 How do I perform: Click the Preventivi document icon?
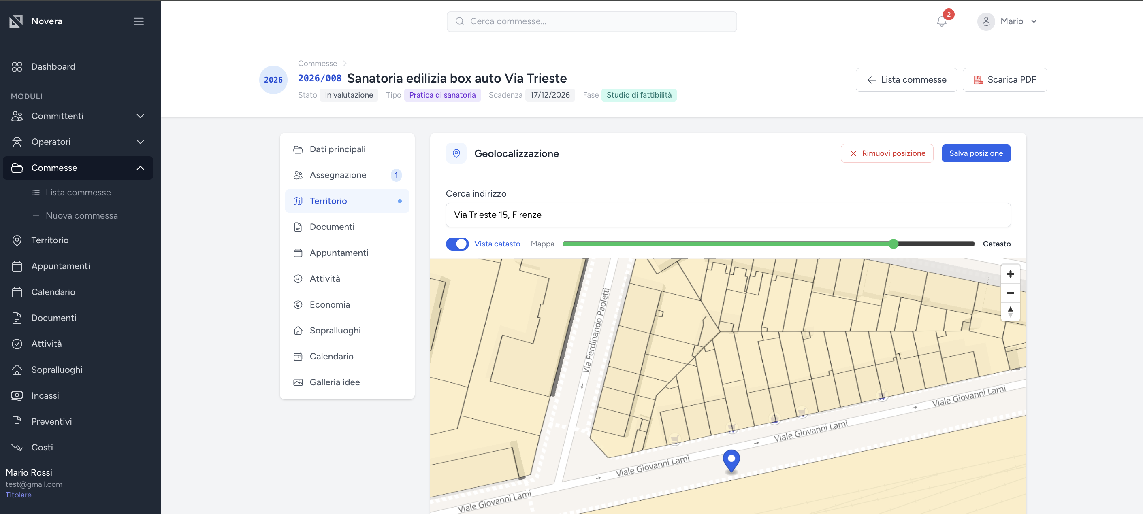(17, 422)
